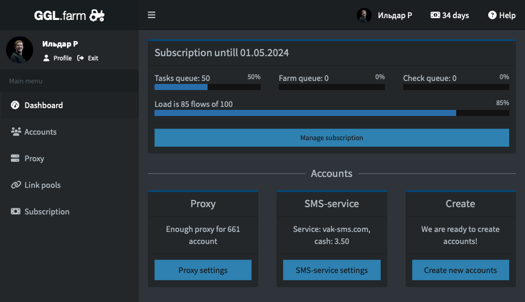Click the 34 days balance icon
Viewport: 525px width, 302px height.
pyautogui.click(x=435, y=15)
